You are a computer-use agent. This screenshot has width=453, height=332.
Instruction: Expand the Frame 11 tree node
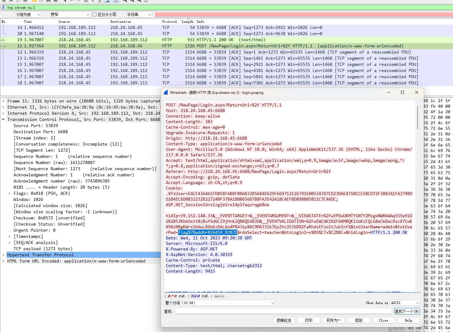tap(3, 101)
